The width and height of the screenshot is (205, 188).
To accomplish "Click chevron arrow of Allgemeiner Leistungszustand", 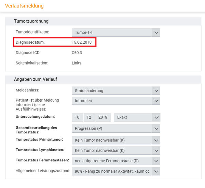I will 156,171.
